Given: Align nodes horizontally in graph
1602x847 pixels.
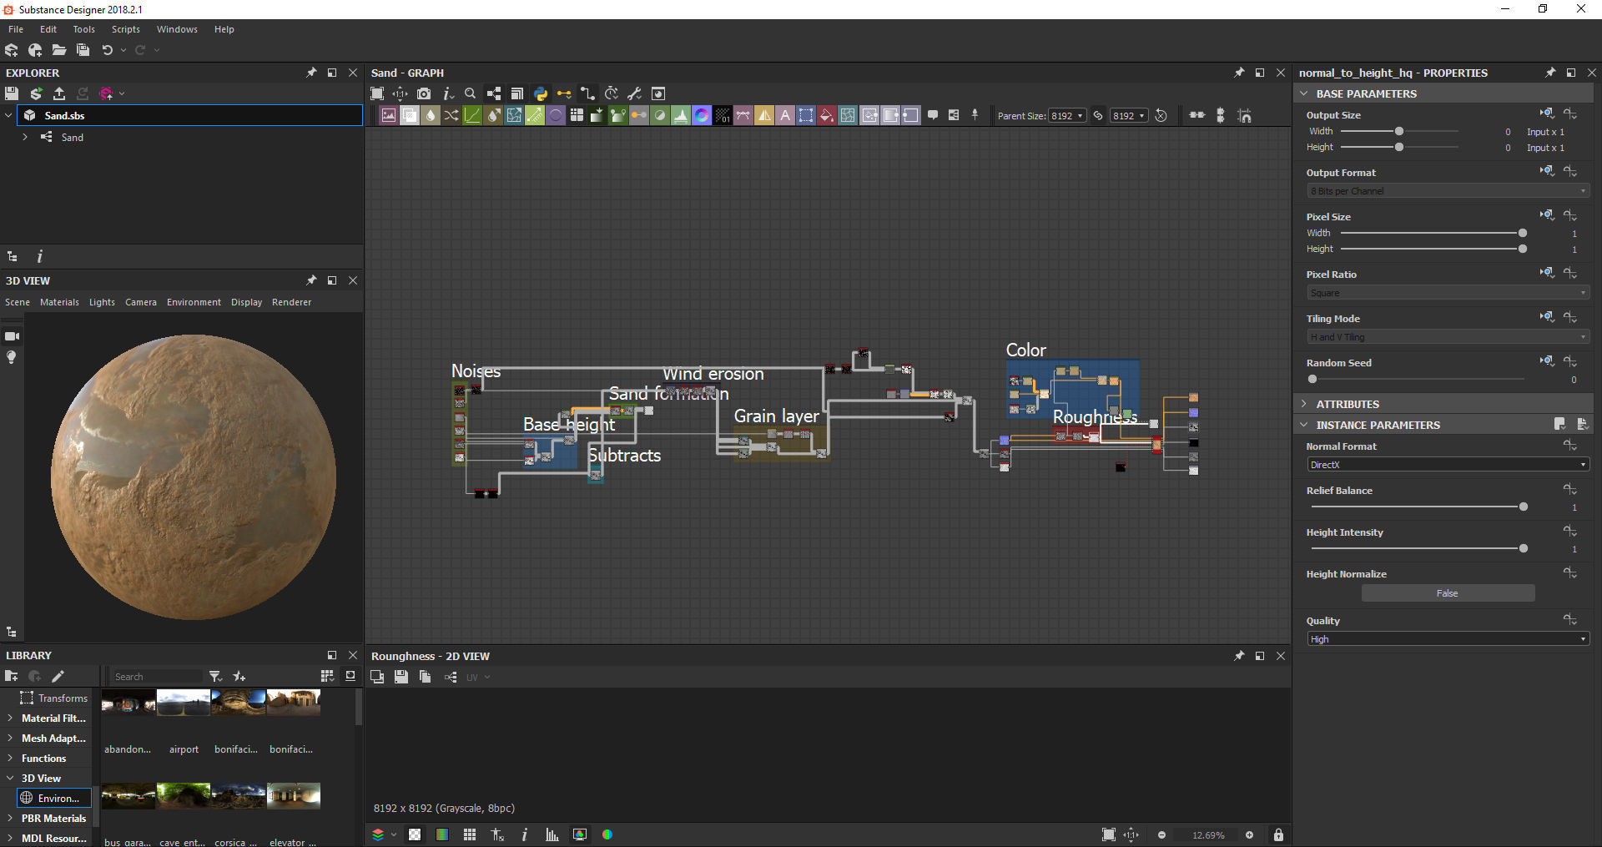Looking at the screenshot, I should pyautogui.click(x=1197, y=115).
